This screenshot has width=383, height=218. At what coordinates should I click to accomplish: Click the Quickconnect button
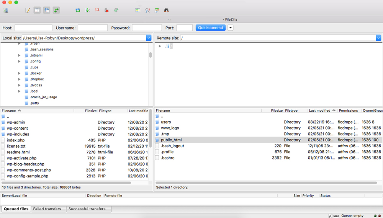coord(211,28)
